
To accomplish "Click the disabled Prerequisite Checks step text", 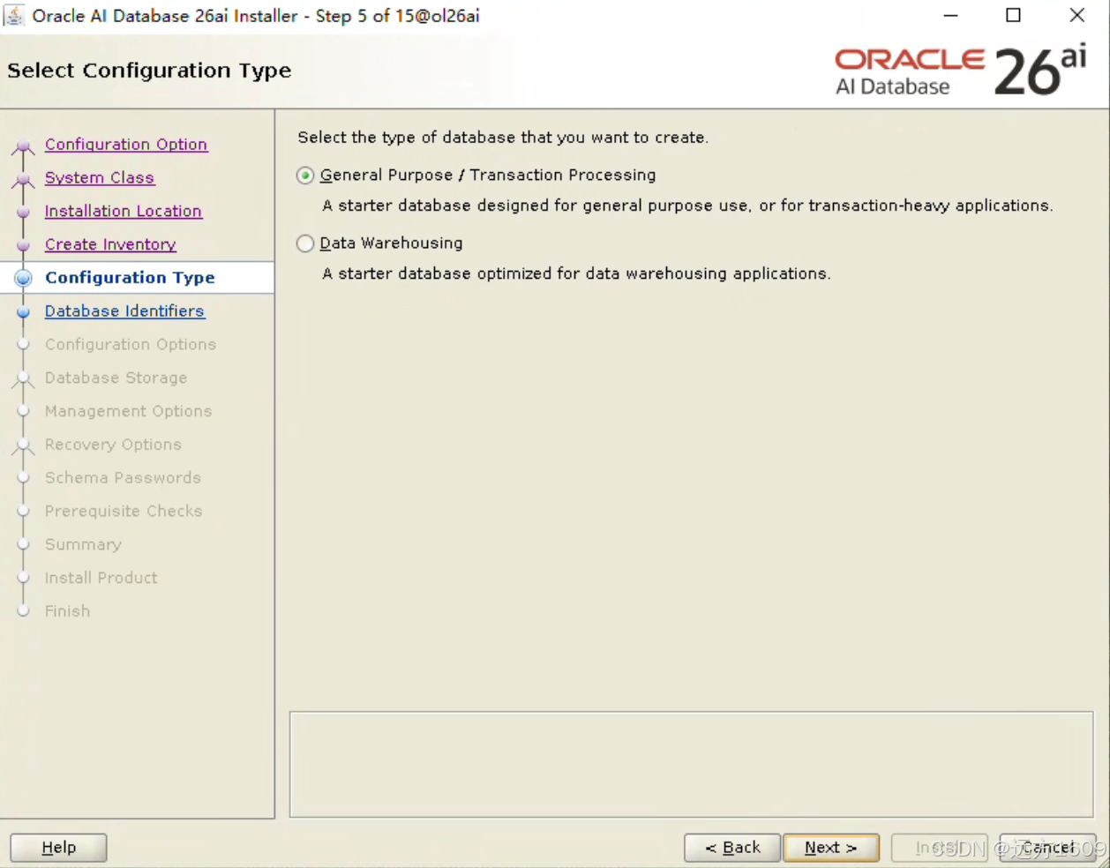I will click(124, 512).
